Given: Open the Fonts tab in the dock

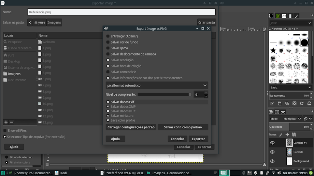Looking at the screenshot, I should tap(284, 16).
